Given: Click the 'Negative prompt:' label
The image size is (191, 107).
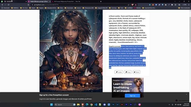Looking at the screenshot, I should click(x=115, y=46).
